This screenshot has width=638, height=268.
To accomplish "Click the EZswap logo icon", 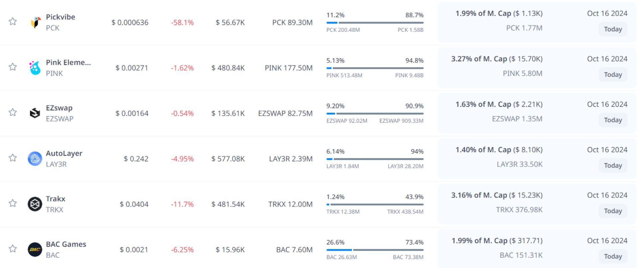I will click(35, 113).
